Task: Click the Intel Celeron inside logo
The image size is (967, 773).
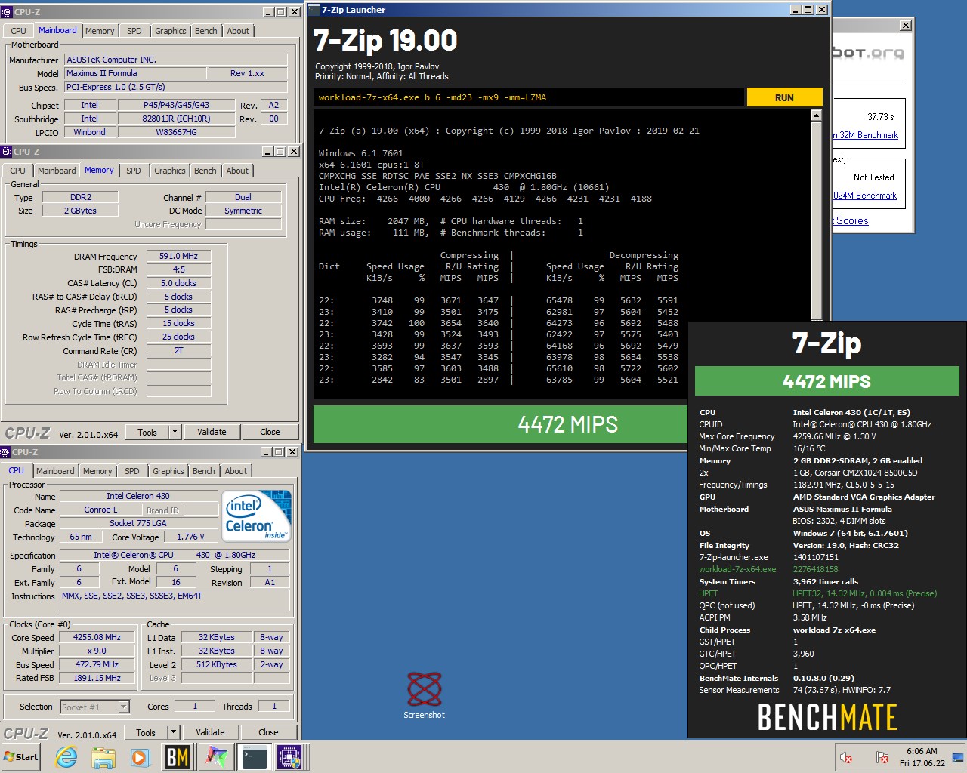Action: (257, 516)
